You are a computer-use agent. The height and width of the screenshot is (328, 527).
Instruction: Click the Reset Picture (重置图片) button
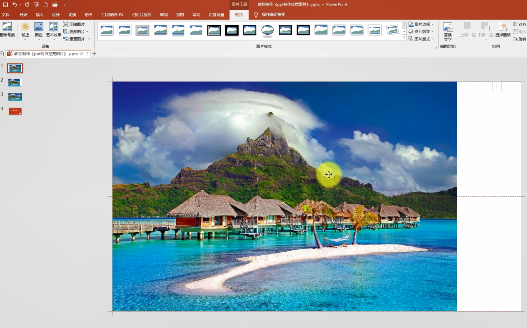[75, 39]
